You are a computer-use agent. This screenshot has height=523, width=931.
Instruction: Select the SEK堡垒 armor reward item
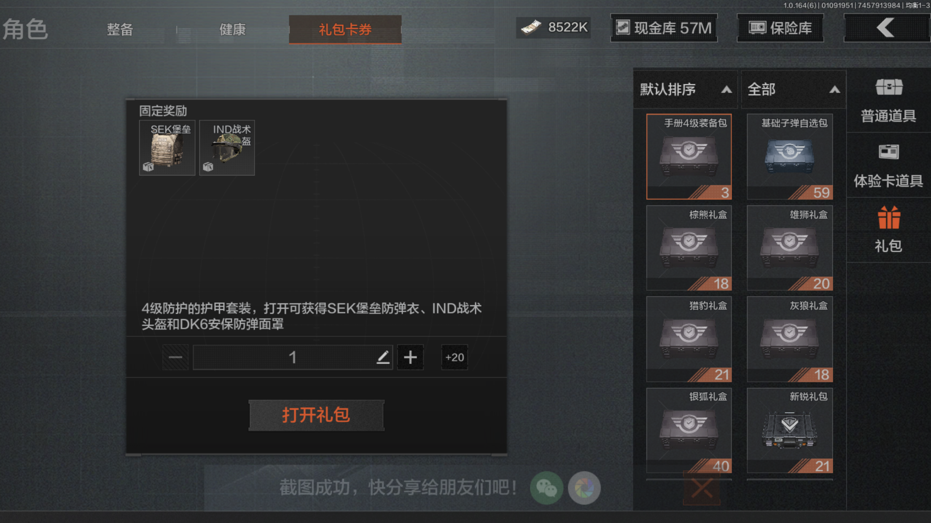tap(167, 147)
